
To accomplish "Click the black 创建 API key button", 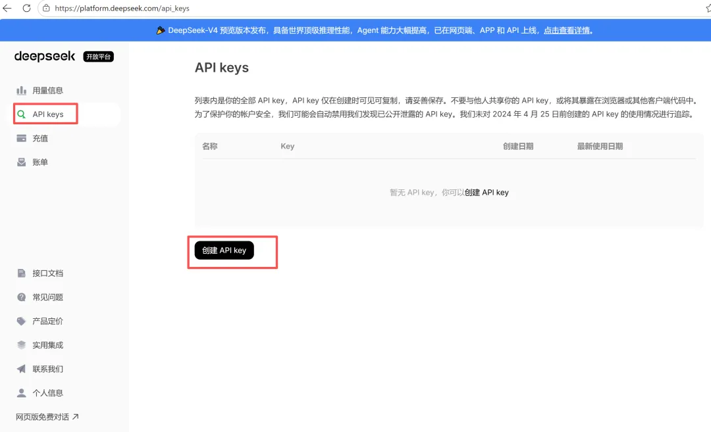I will tap(224, 251).
